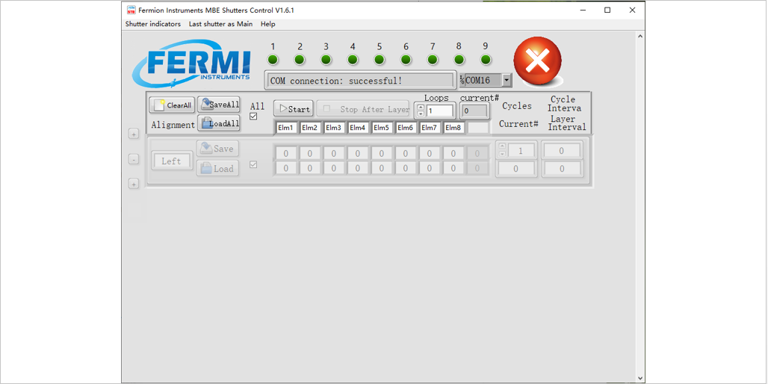Open the Help menu

268,24
